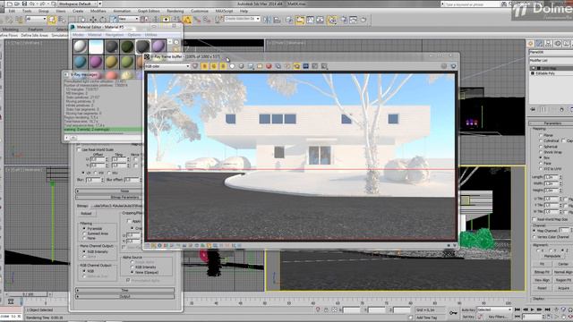Open the Curve Editor from main toolbar

pos(311,20)
